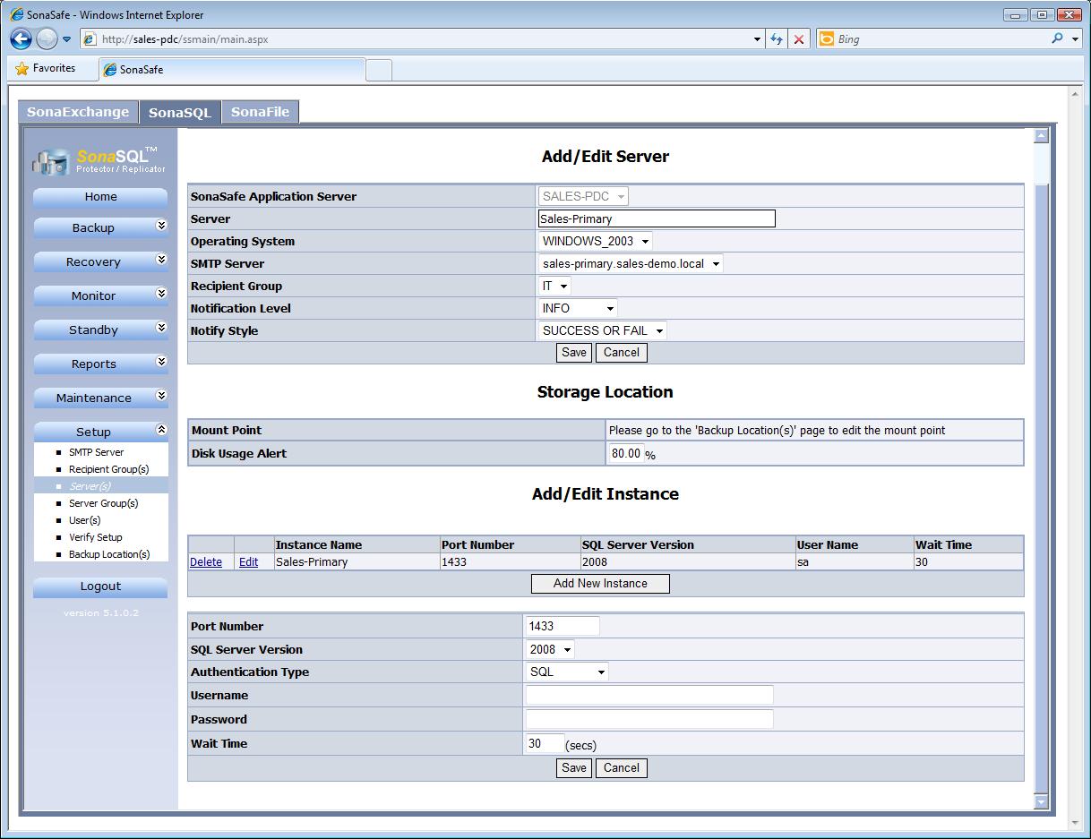
Task: Click the Stop loading X icon
Action: click(x=799, y=39)
